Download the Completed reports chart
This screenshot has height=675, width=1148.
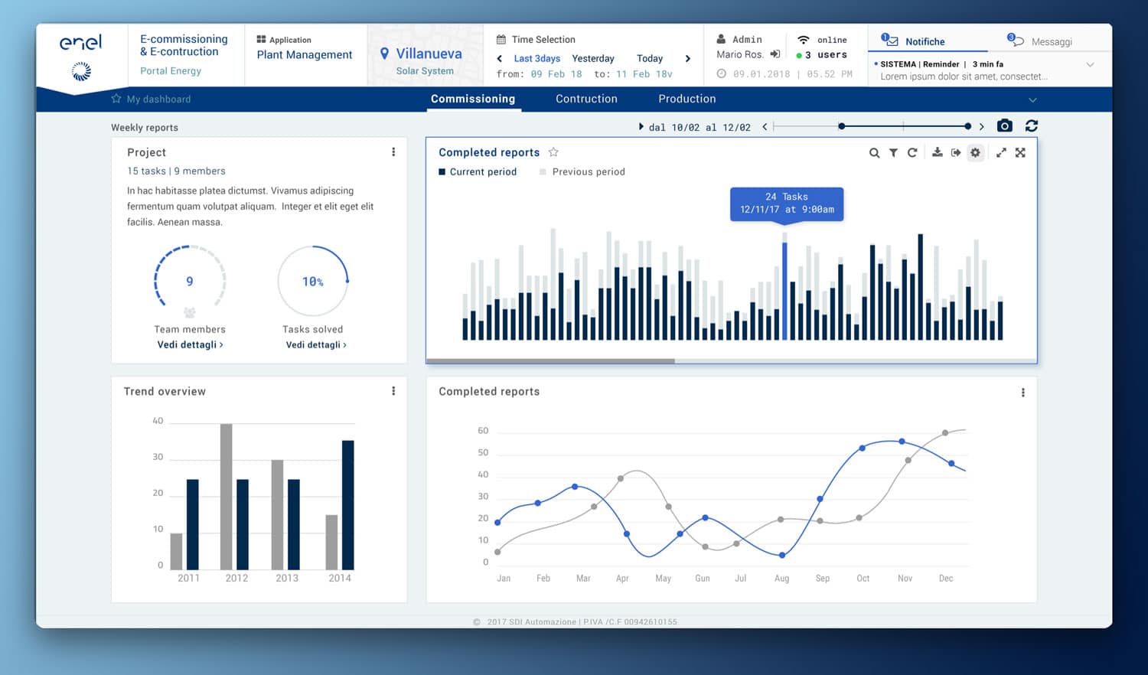[x=937, y=152]
